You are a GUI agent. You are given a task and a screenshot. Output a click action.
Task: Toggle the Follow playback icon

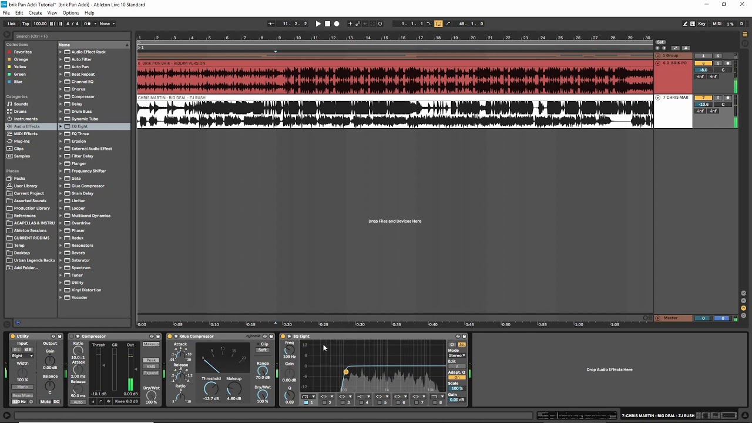tap(271, 23)
